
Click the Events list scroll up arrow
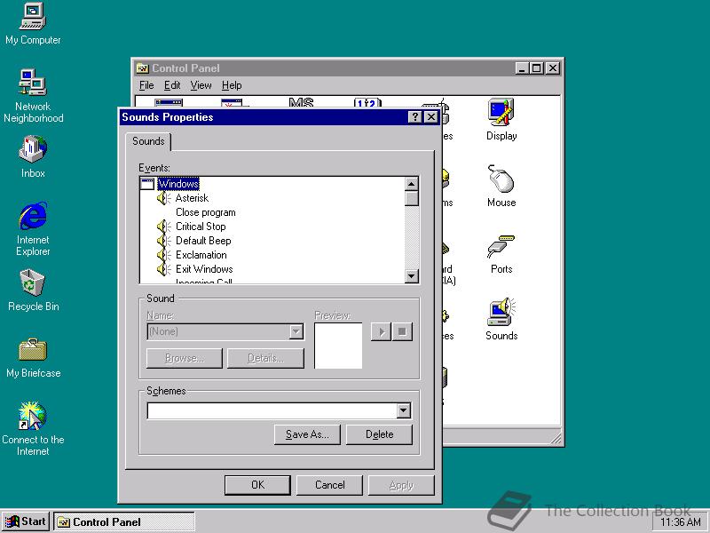click(x=411, y=184)
